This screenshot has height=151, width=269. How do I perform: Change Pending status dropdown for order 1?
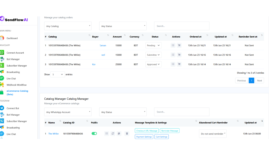pyautogui.click(x=153, y=45)
